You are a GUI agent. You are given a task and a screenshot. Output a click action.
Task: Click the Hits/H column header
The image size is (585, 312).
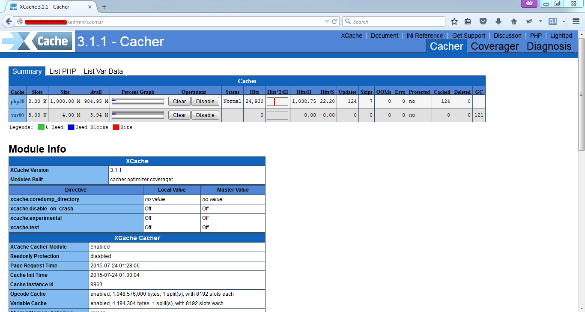pyautogui.click(x=304, y=92)
